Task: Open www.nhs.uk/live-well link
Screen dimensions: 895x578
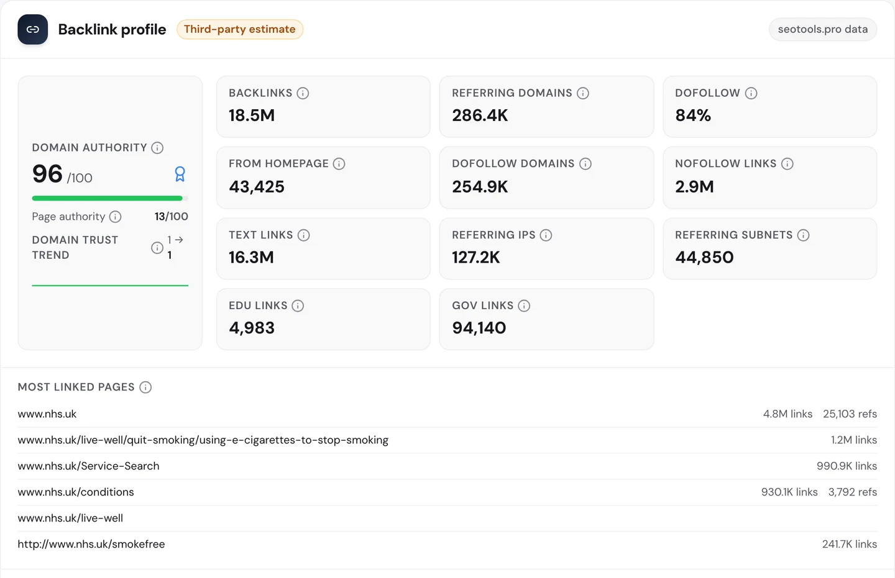Action: pyautogui.click(x=70, y=518)
